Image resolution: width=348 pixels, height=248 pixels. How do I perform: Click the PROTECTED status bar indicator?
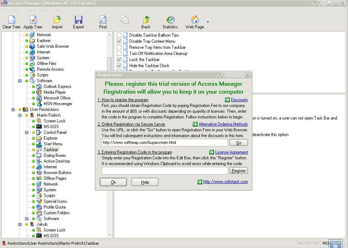(308, 243)
